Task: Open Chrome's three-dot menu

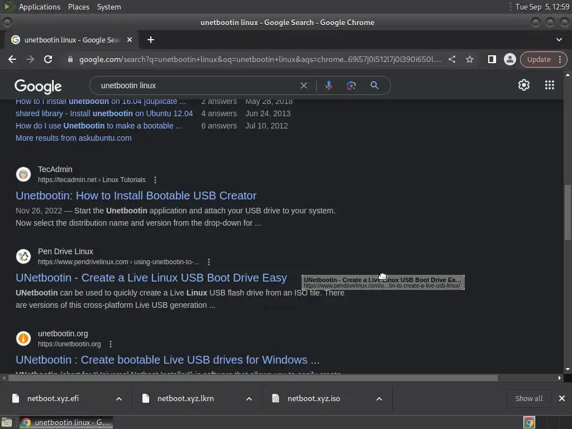Action: (560, 59)
